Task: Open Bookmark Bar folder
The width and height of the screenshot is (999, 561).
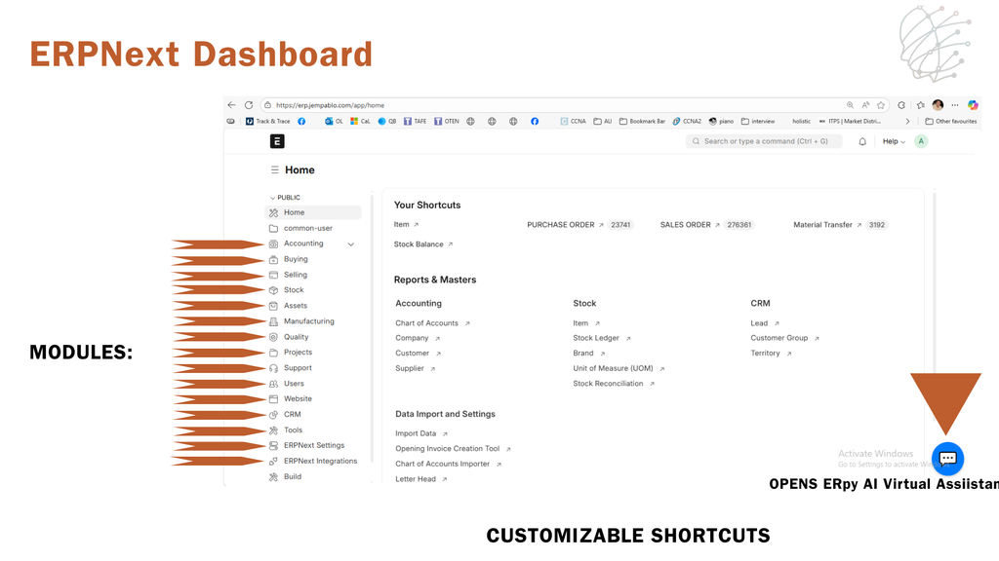Action: (x=642, y=121)
